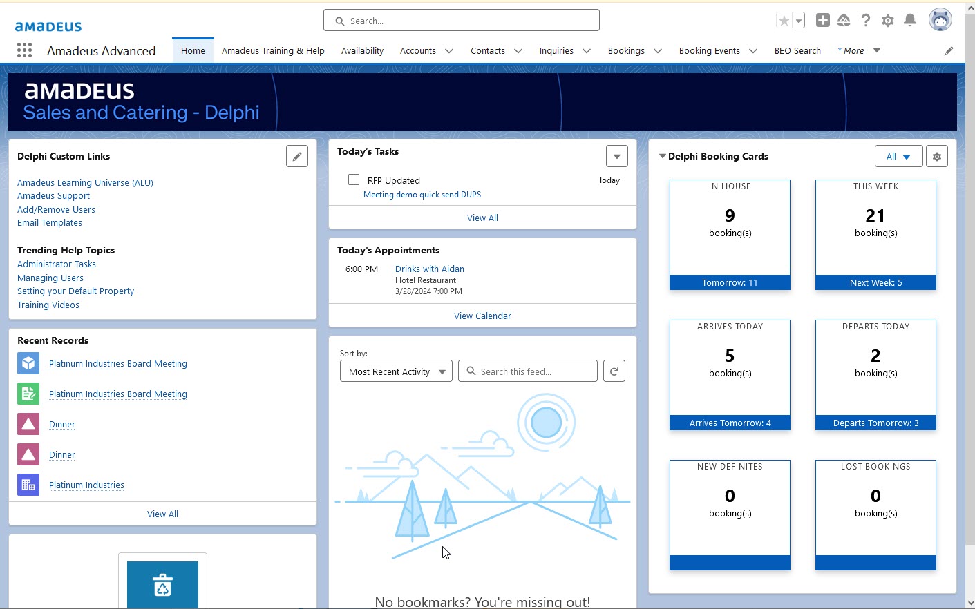Click into the global Search field
Viewport: 975px width, 609px height.
[462, 21]
